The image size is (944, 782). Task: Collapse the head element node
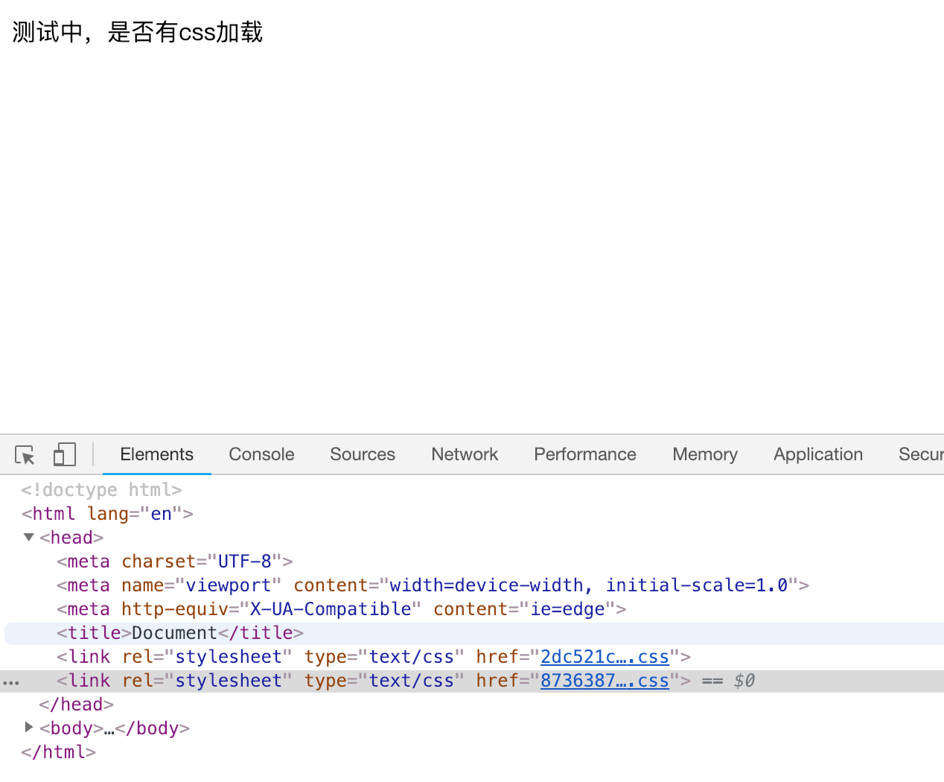pyautogui.click(x=29, y=537)
